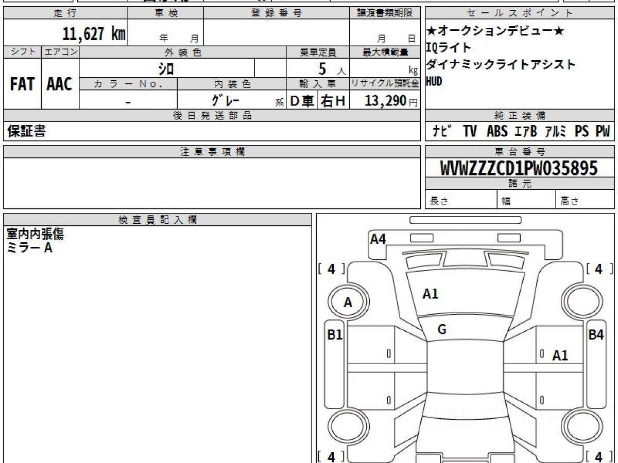Select the PS equipment item
This screenshot has width=618, height=463.
(x=582, y=131)
